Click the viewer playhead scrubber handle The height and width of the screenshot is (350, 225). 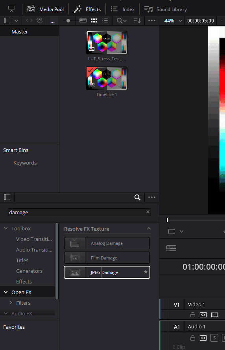167,220
